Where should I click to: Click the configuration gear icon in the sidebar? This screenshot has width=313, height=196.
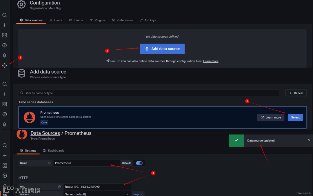(4, 66)
